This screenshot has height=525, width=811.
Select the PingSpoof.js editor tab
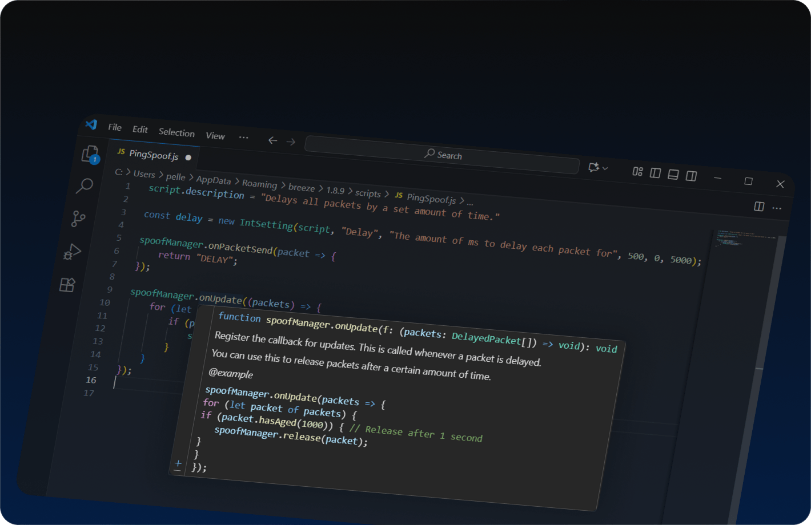(x=154, y=155)
